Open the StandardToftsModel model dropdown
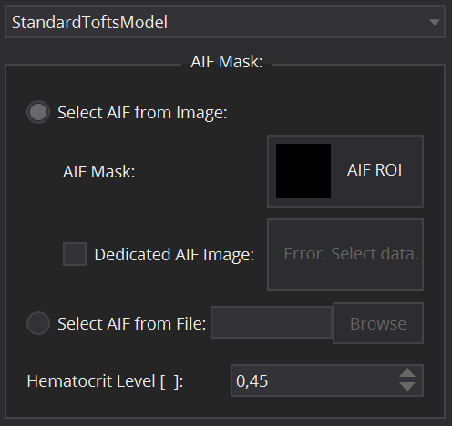This screenshot has width=452, height=426. coord(225,22)
